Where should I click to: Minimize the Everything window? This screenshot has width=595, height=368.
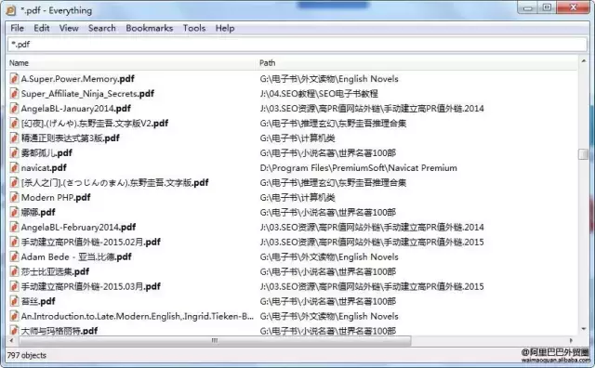click(527, 7)
